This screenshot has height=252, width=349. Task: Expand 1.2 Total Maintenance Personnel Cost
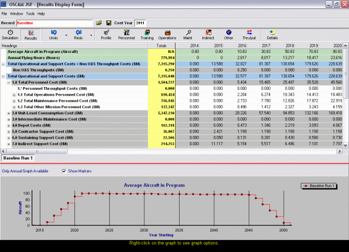14,101
